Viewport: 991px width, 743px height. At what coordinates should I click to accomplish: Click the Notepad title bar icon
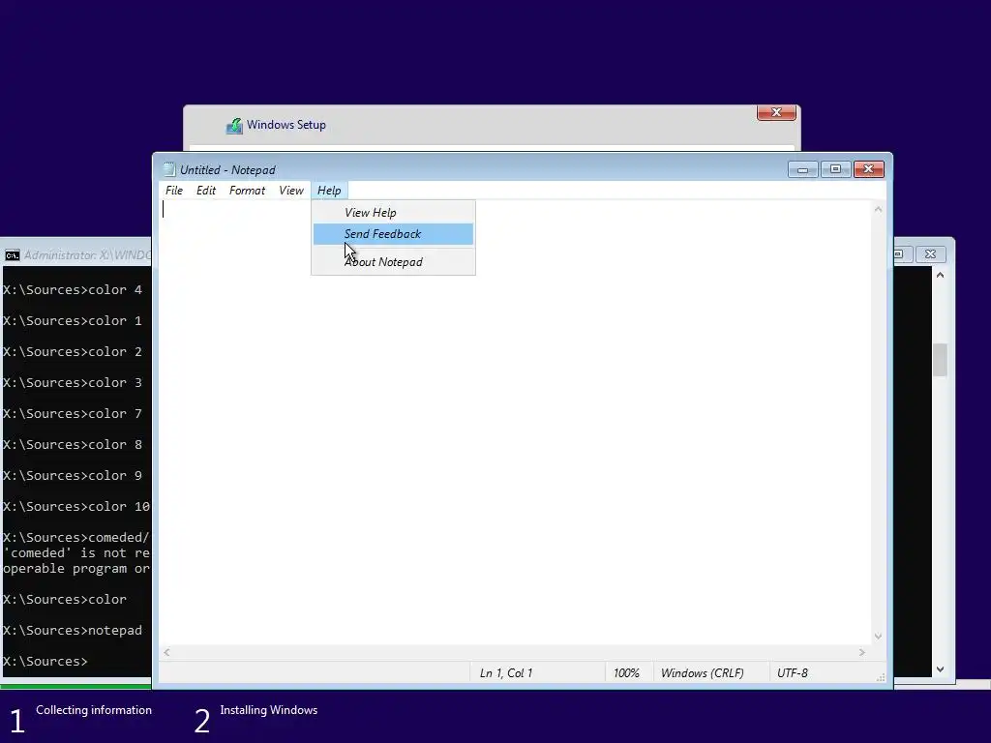pyautogui.click(x=168, y=169)
